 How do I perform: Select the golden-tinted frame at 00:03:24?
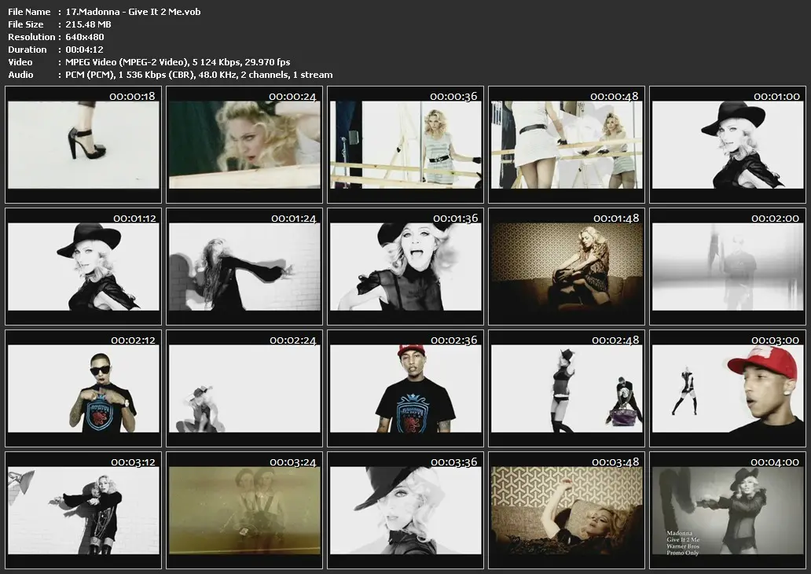click(x=244, y=510)
